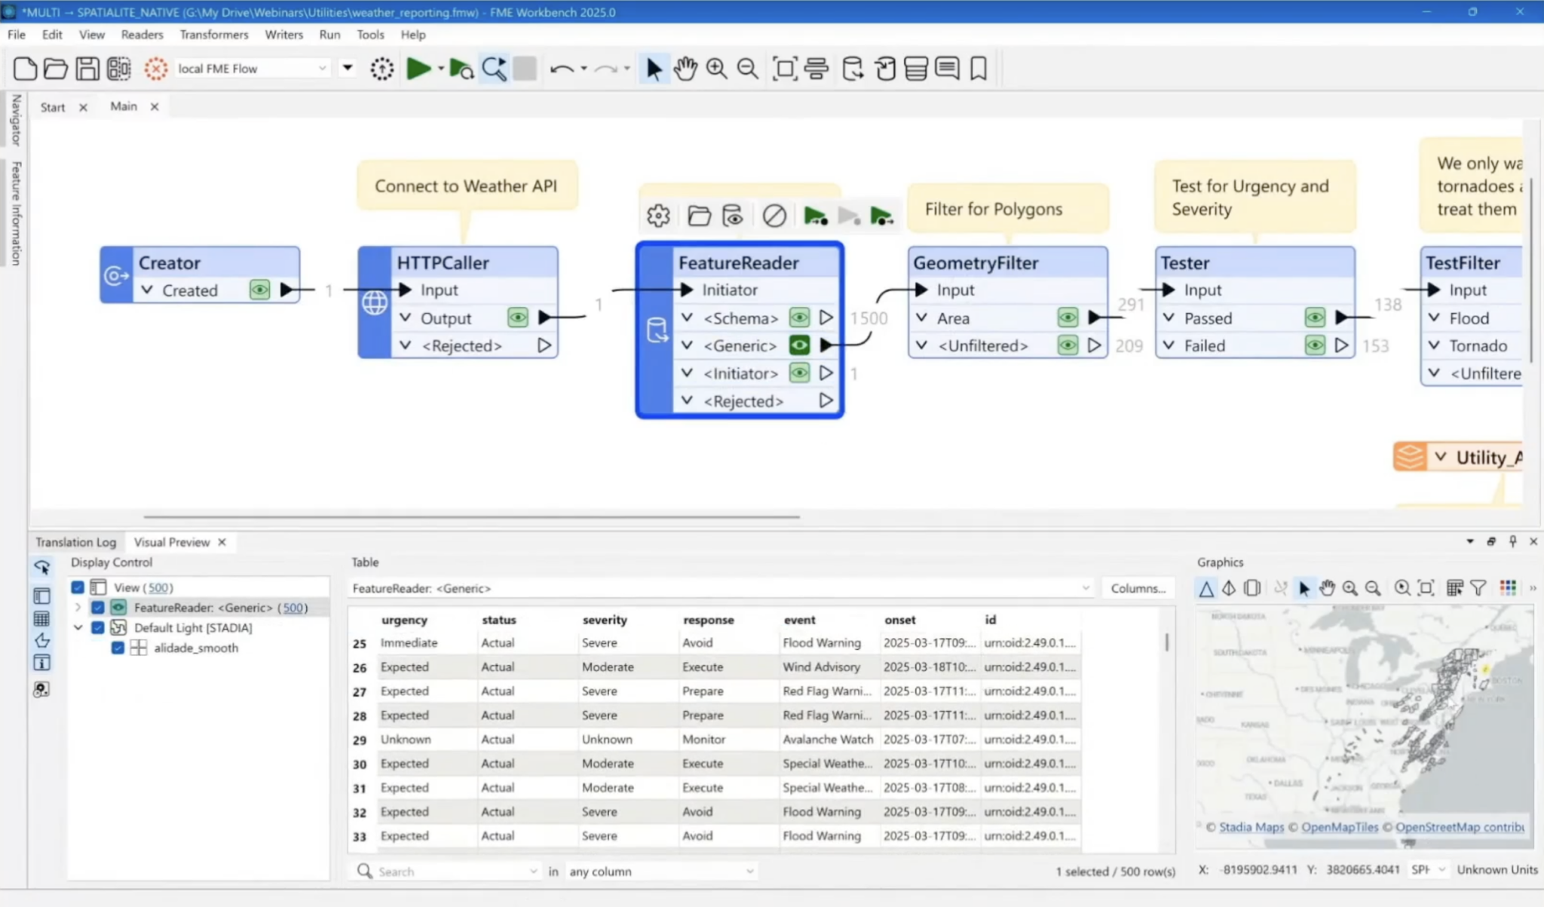Click the 500 count link on FeatureReader row

(x=293, y=608)
